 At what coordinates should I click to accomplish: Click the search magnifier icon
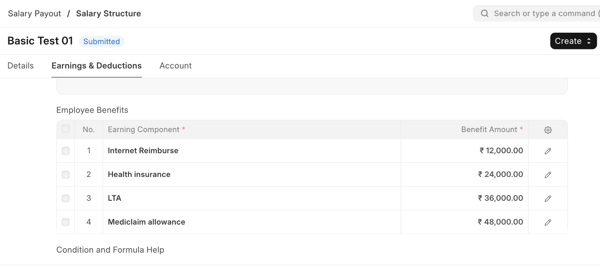(485, 14)
